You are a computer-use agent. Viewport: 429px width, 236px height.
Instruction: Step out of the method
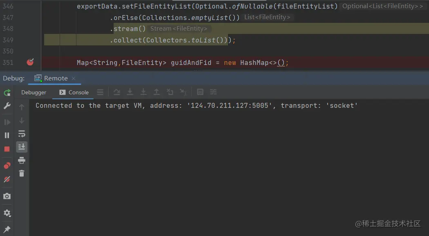pyautogui.click(x=156, y=92)
